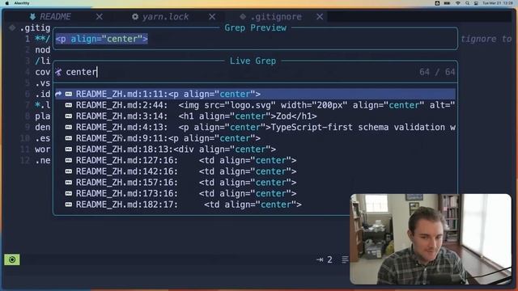Switch to the yarn.lock tab
Image resolution: width=518 pixels, height=291 pixels.
(x=165, y=16)
